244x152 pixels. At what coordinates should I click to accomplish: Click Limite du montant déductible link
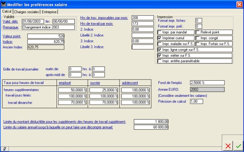point(65,122)
